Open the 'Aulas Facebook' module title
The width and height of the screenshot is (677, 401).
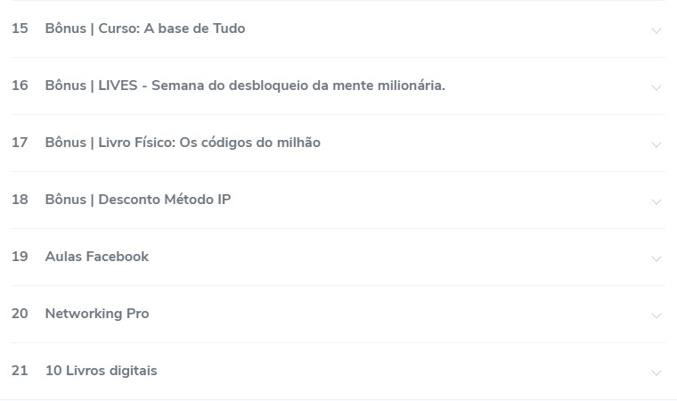tap(97, 257)
